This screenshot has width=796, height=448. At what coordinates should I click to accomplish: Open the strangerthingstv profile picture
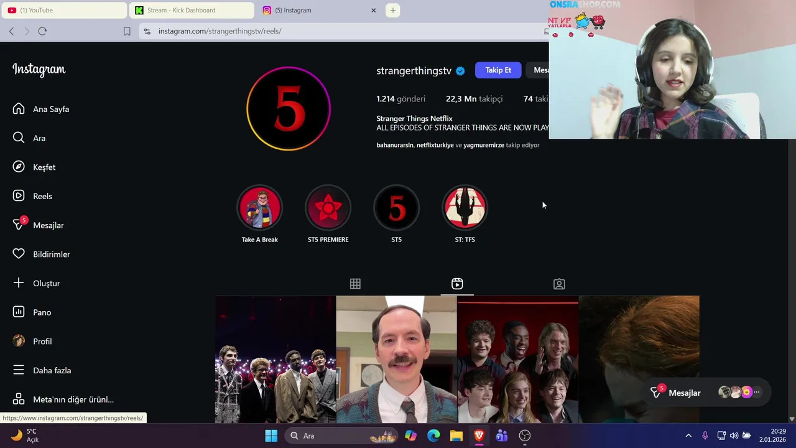[x=288, y=108]
